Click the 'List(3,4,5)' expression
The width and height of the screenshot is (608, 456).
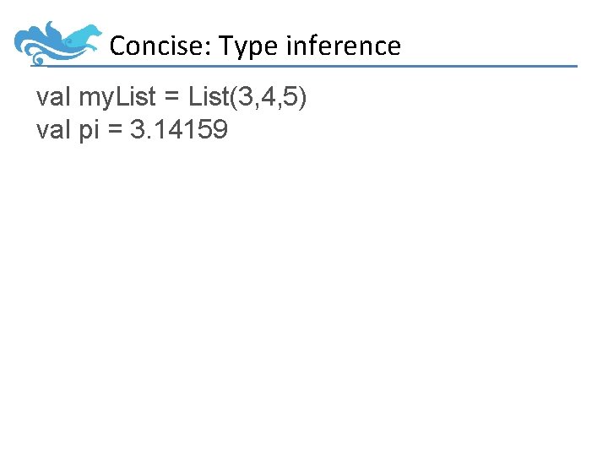pyautogui.click(x=248, y=97)
